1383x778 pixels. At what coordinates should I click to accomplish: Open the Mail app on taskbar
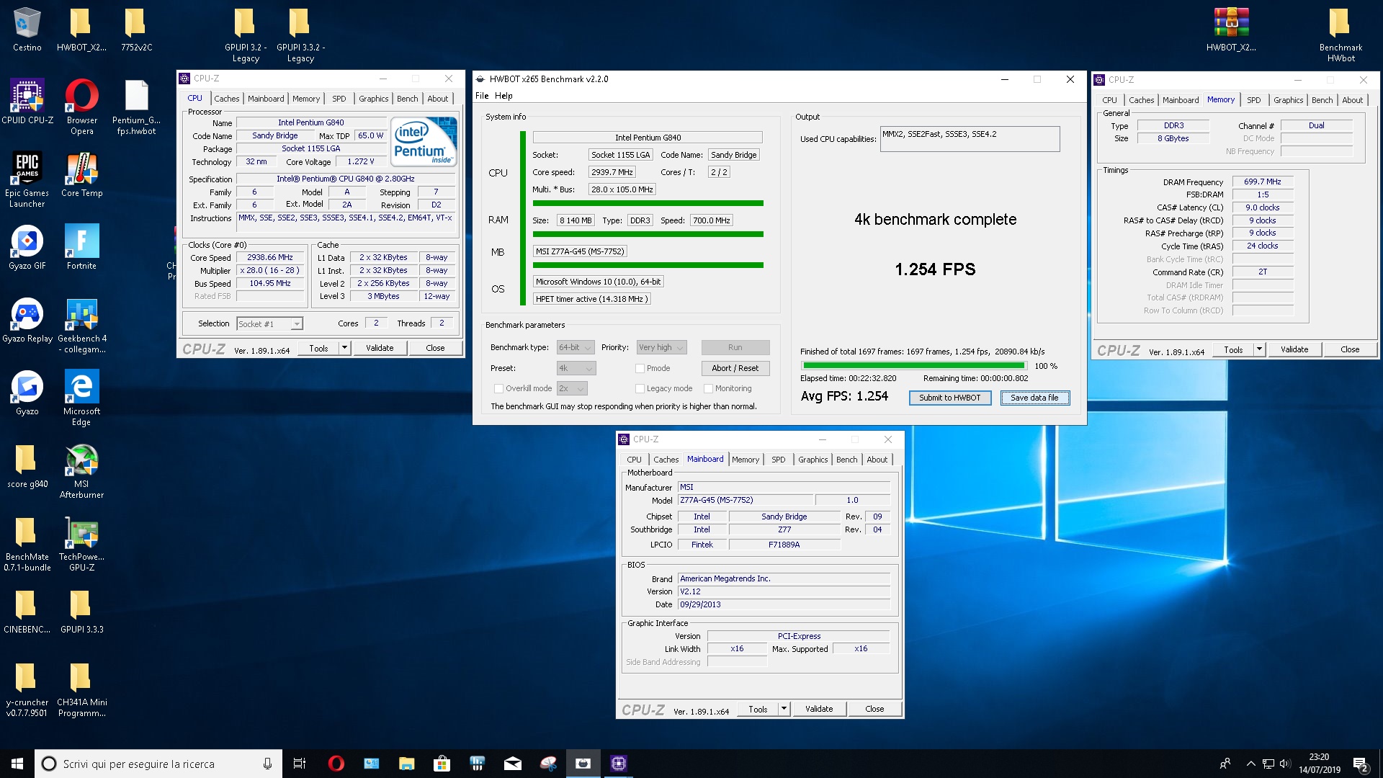click(512, 764)
